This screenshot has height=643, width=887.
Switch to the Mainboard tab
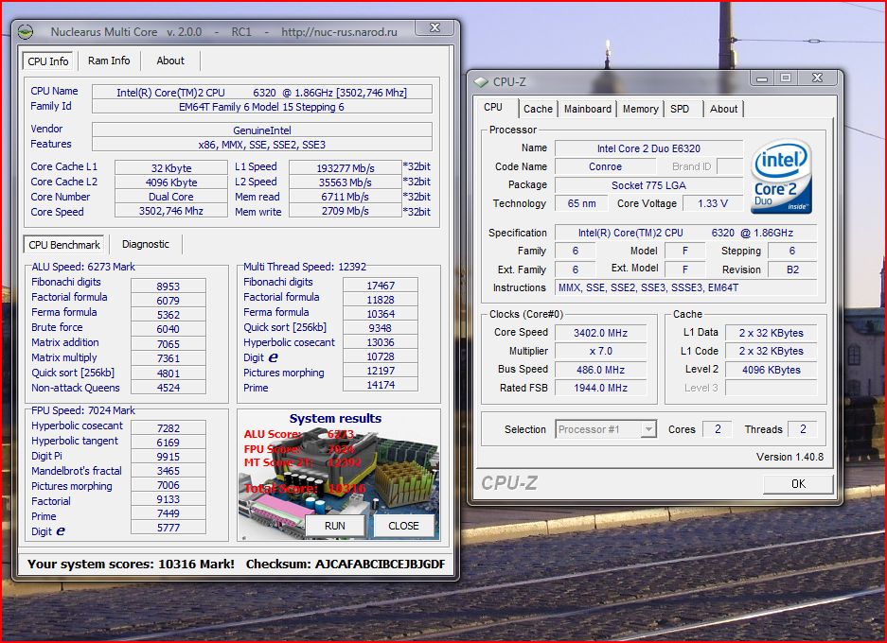point(588,109)
